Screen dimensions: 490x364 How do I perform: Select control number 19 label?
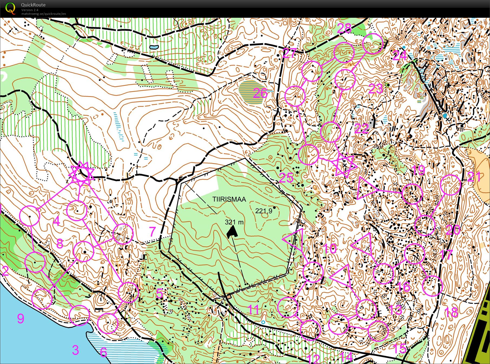click(419, 170)
